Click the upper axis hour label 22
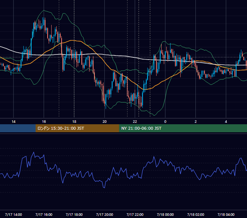The width and height of the screenshot is (247, 218). tap(135, 122)
